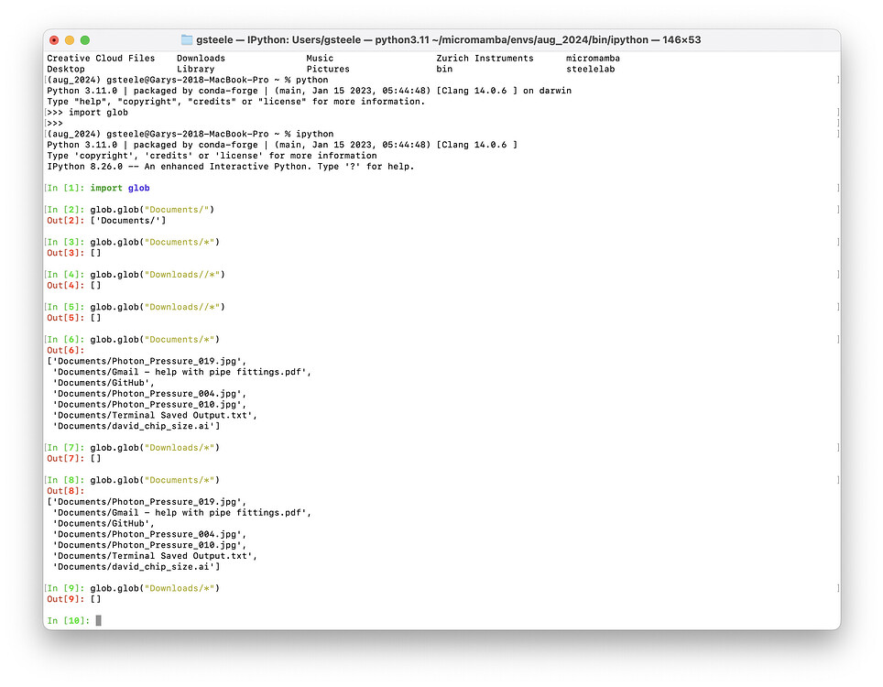Select 'micromamba' in the ls listing
Image resolution: width=883 pixels, height=687 pixels.
[592, 57]
